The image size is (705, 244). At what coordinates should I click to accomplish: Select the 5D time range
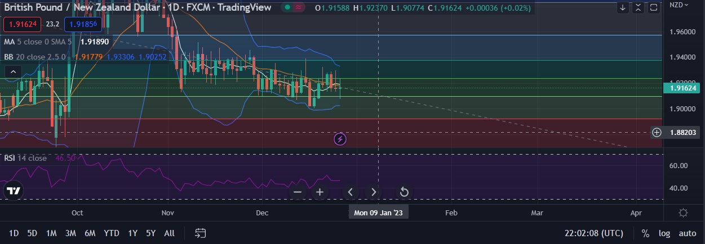(x=32, y=233)
